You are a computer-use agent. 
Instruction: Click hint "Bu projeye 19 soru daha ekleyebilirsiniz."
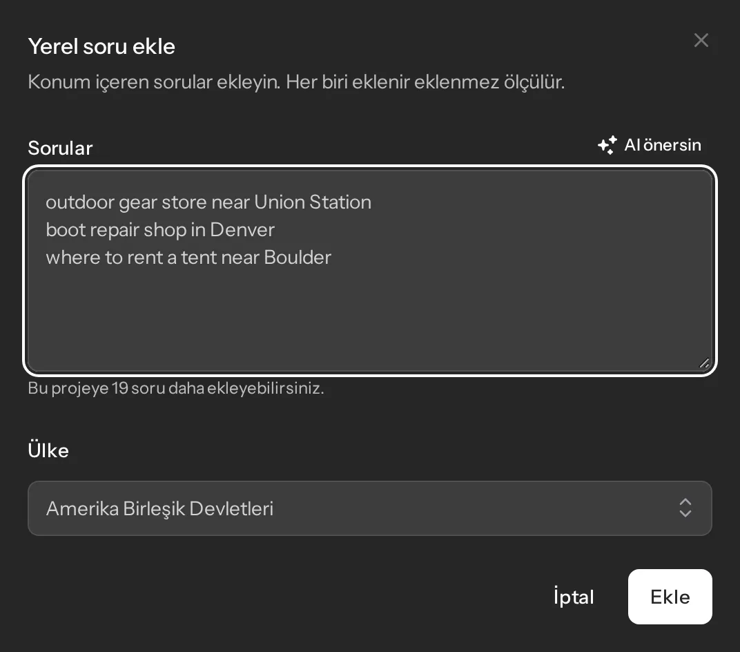pyautogui.click(x=176, y=388)
